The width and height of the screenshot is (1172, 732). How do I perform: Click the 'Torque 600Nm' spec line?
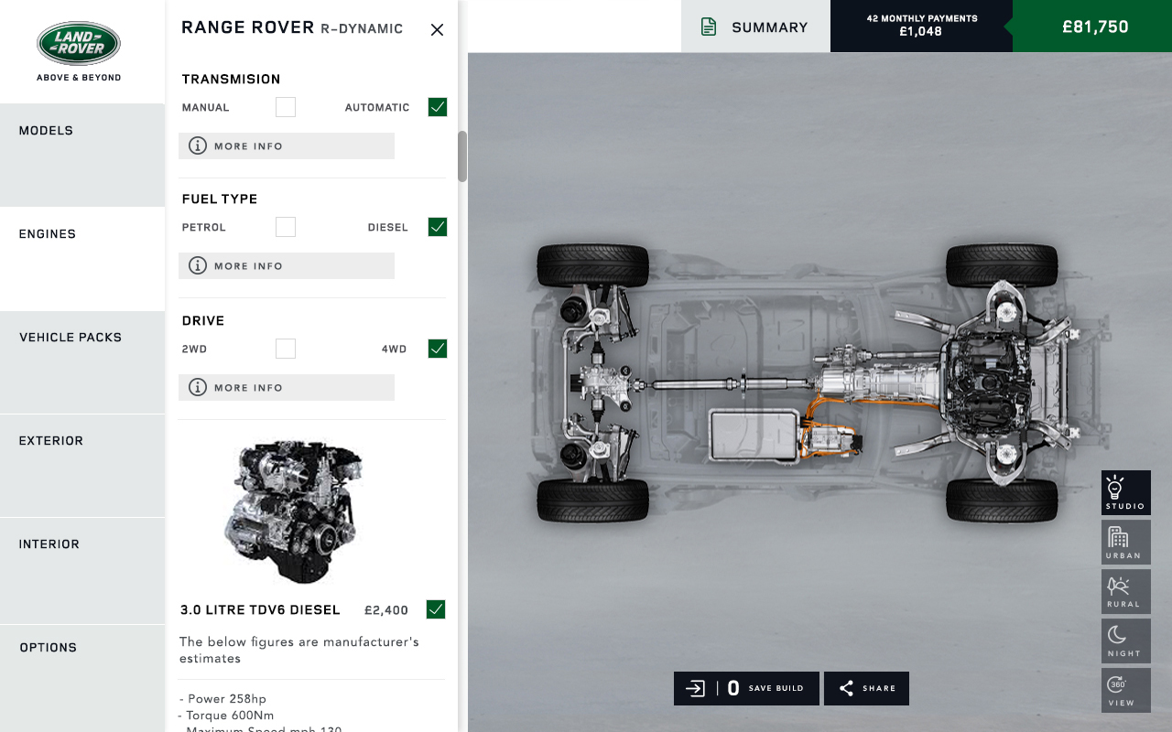226,716
